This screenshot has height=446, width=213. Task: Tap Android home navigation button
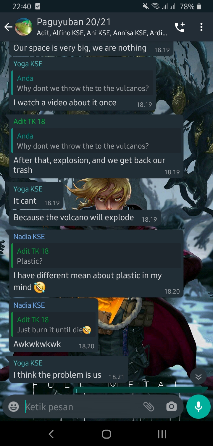(x=106, y=434)
